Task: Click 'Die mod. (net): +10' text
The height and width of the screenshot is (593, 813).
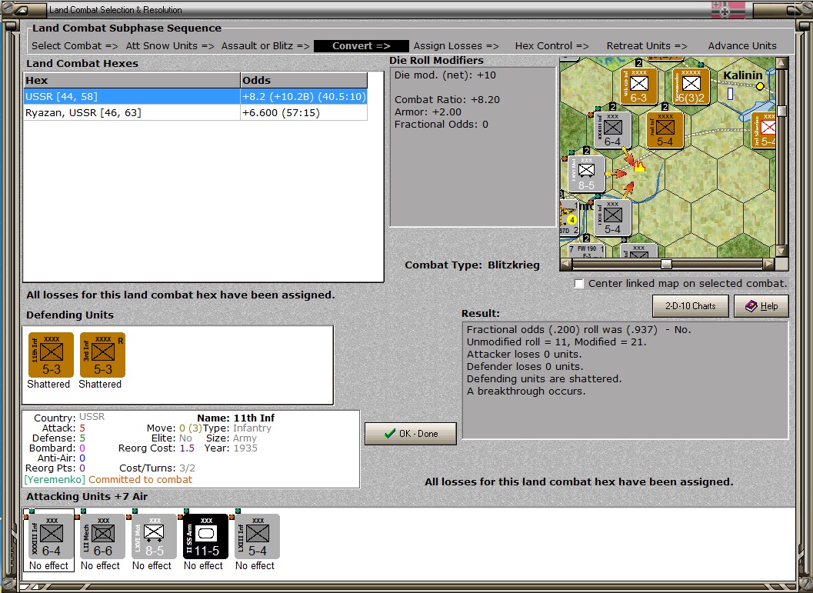Action: pyautogui.click(x=445, y=75)
